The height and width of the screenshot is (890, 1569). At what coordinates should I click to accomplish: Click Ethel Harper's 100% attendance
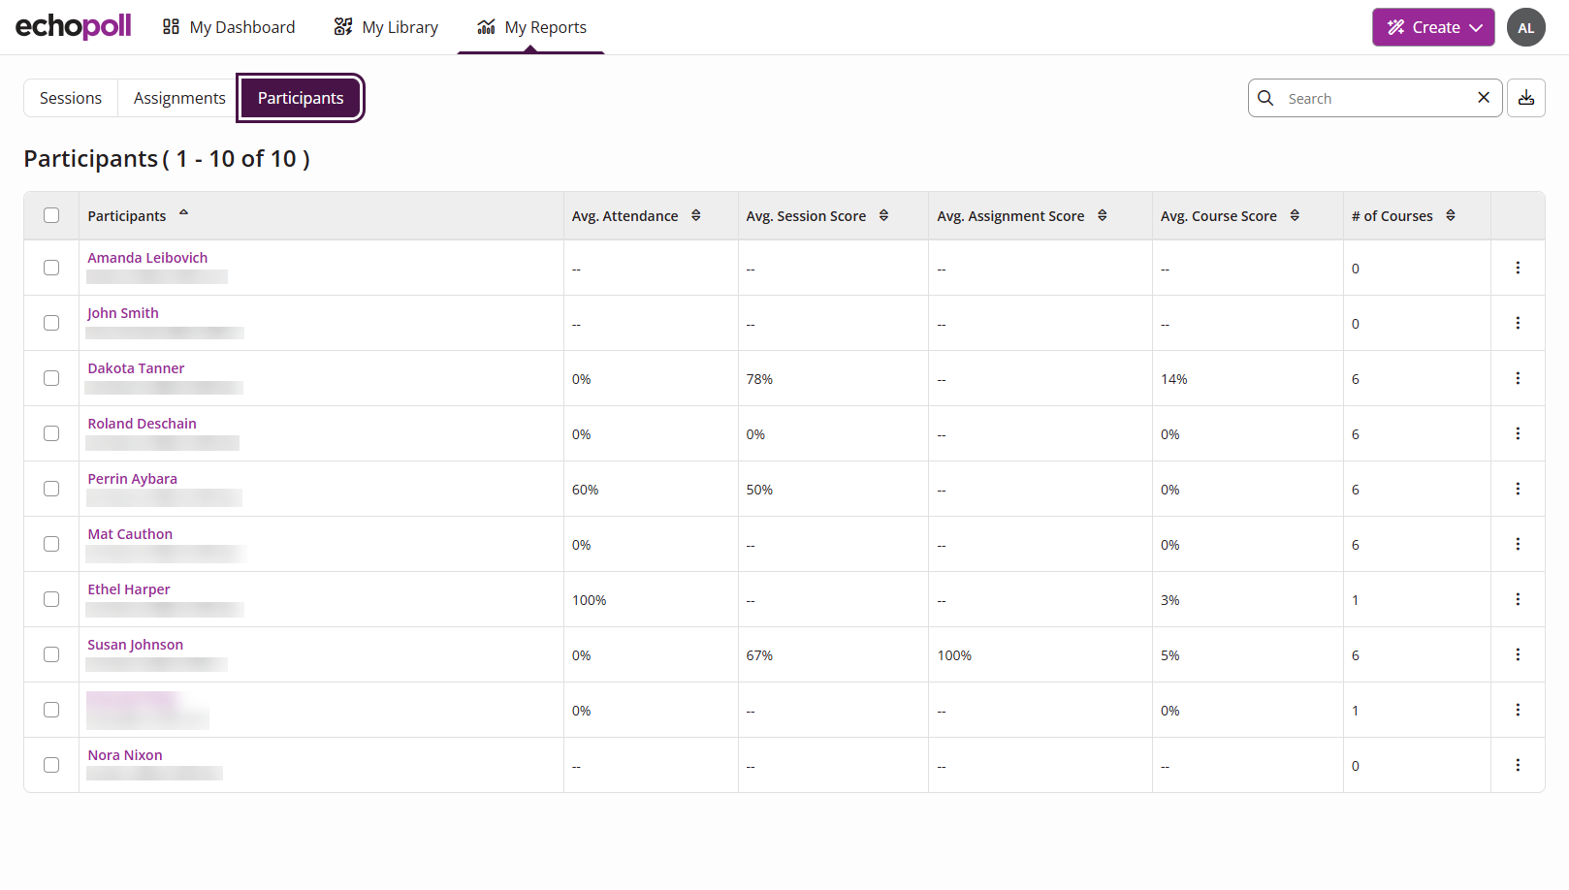(x=589, y=600)
